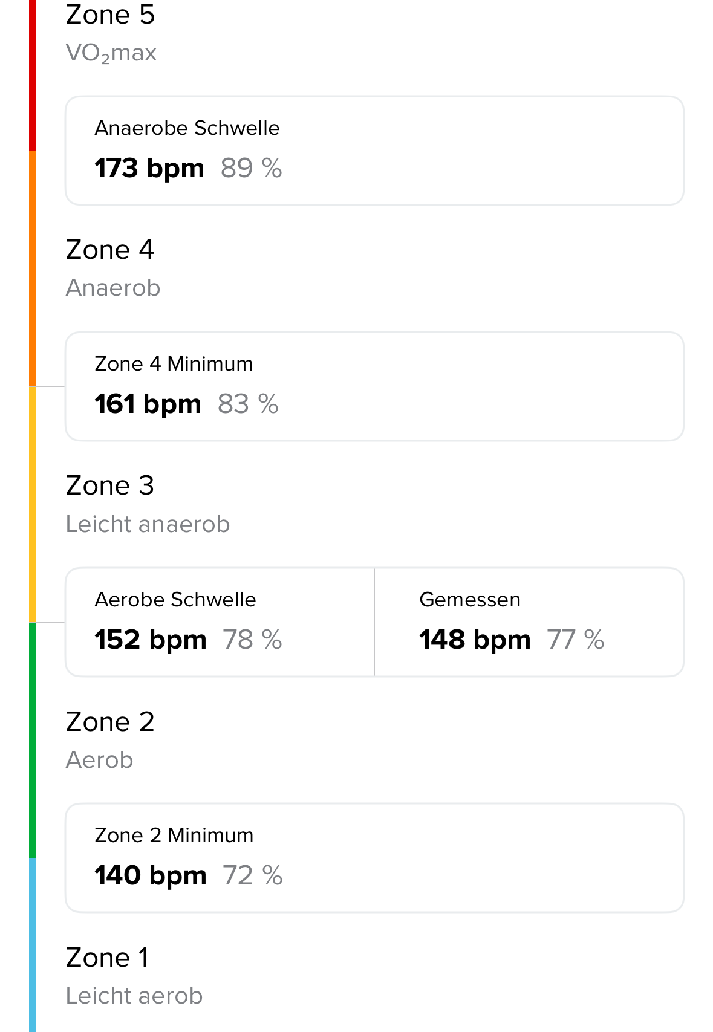Tap the 89 % anaerobic threshold percentage
Screen dimensions: 713x1032
[x=251, y=168]
